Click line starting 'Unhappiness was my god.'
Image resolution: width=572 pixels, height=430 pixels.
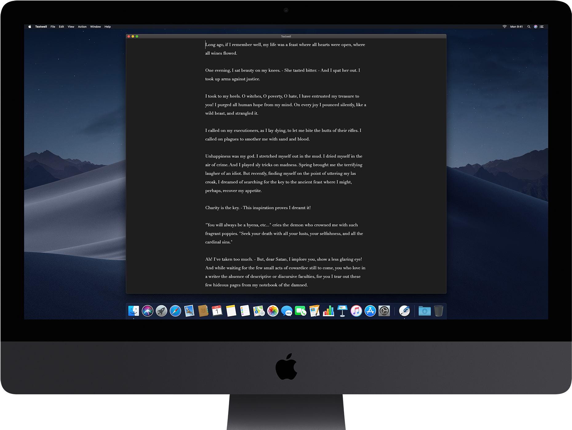tap(284, 156)
